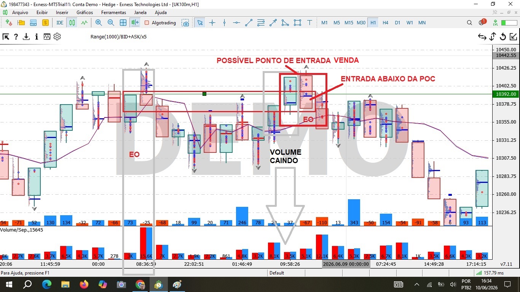Switch timeframe to H4

[385, 23]
